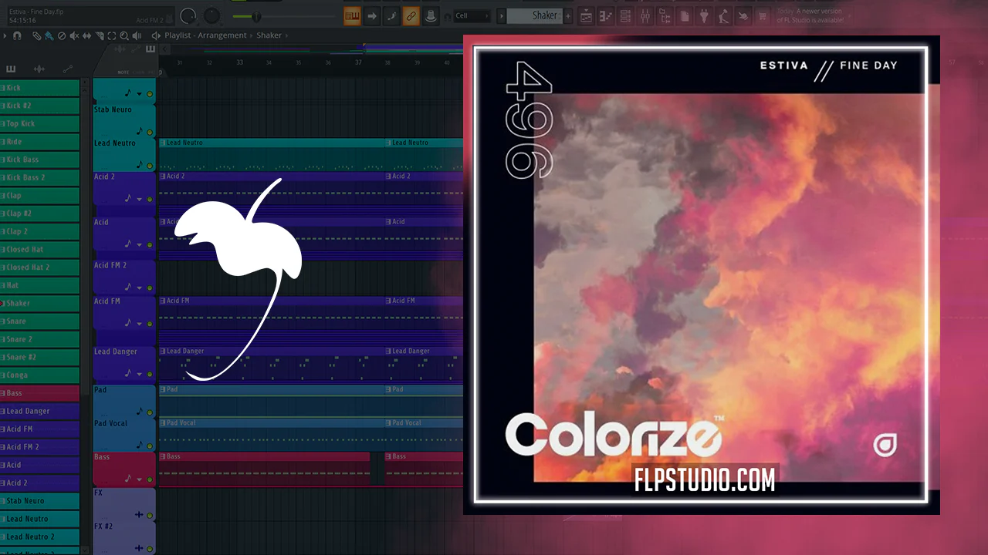This screenshot has width=988, height=555.
Task: Click the plug icon in top toolbar
Action: click(704, 15)
